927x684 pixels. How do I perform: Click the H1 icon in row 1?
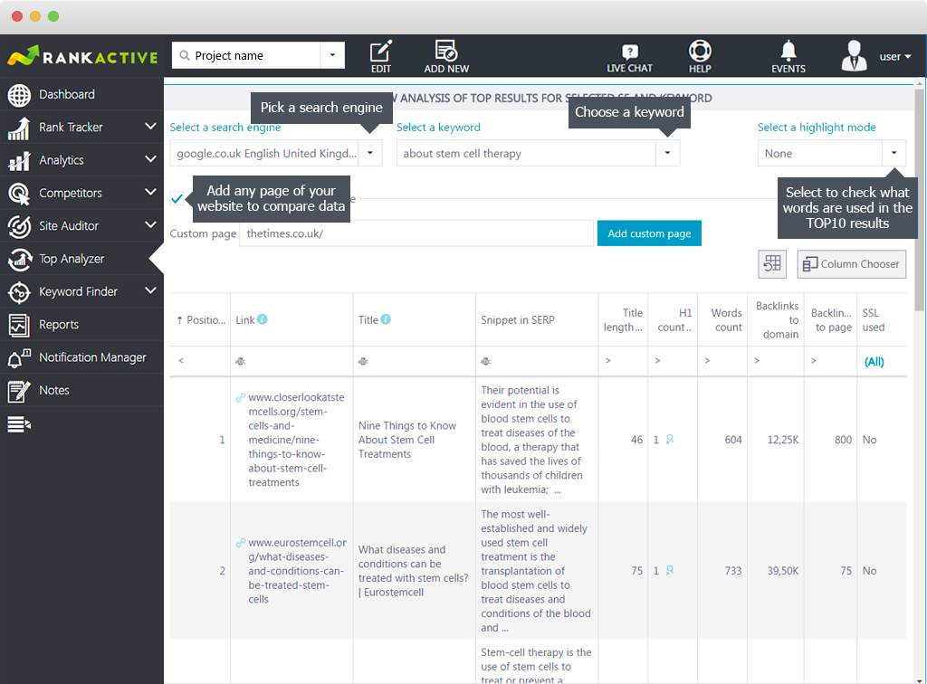click(x=670, y=440)
